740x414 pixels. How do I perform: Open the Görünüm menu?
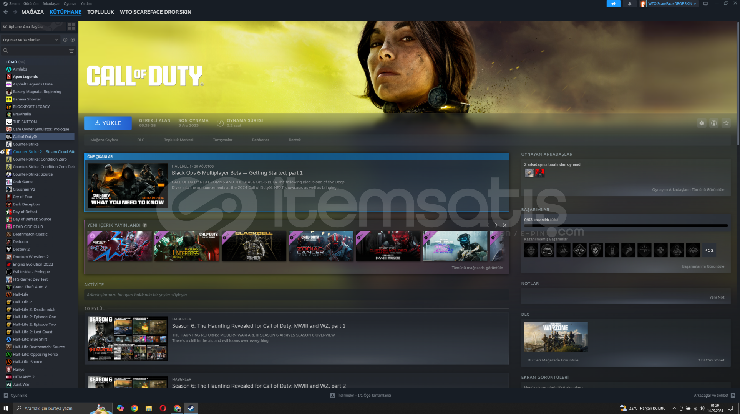tap(31, 3)
